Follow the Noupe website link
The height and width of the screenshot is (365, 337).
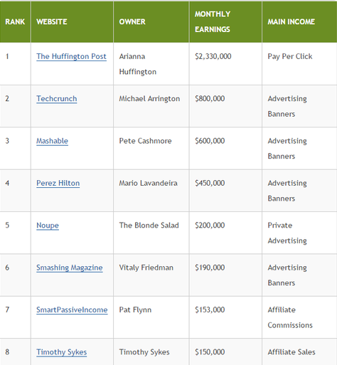(48, 226)
